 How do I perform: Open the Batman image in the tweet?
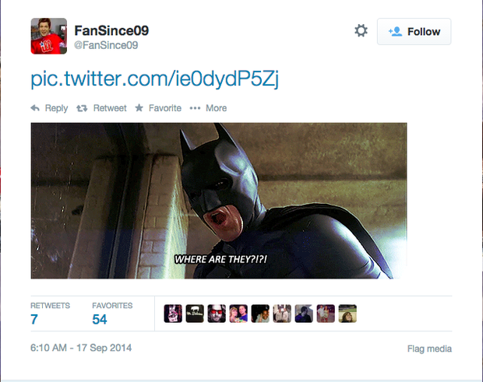coord(218,200)
